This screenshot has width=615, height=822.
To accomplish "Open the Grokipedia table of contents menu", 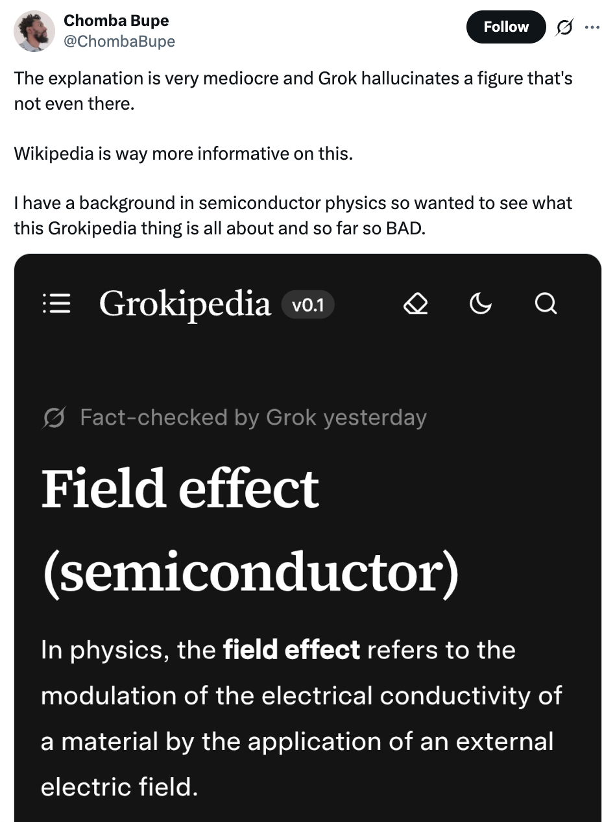I will [x=55, y=304].
